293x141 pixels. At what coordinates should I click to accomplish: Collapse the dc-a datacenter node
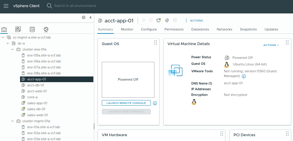tap(8, 43)
